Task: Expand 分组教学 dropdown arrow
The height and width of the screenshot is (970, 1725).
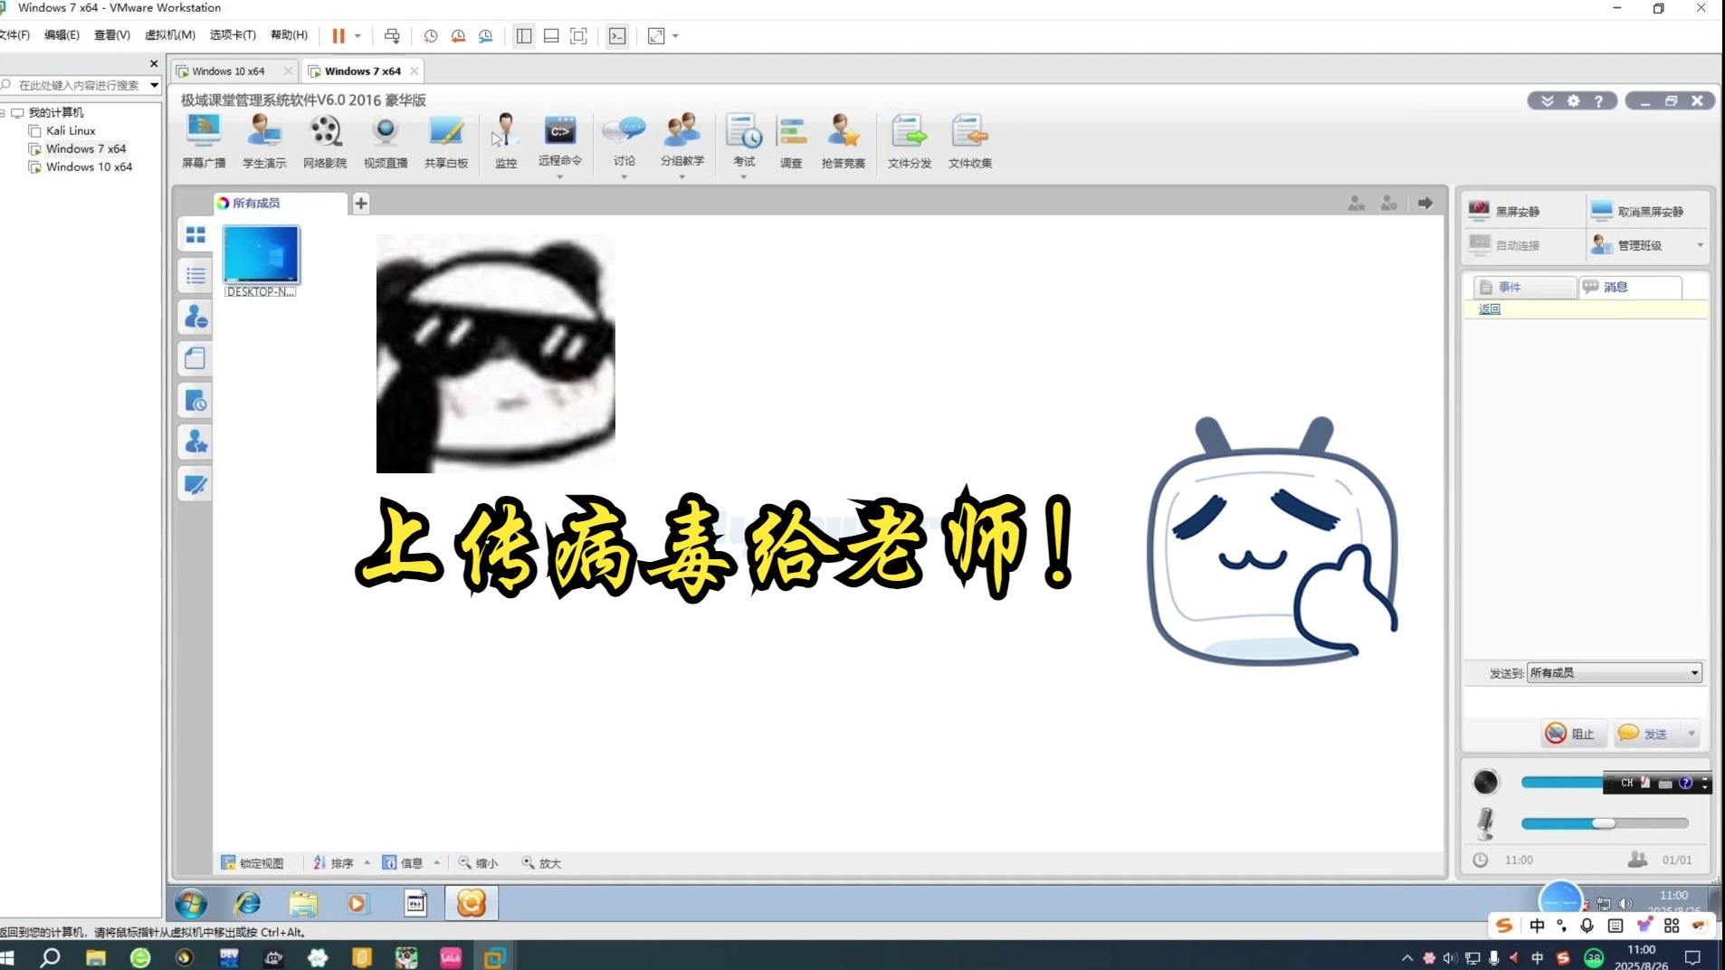Action: point(682,176)
